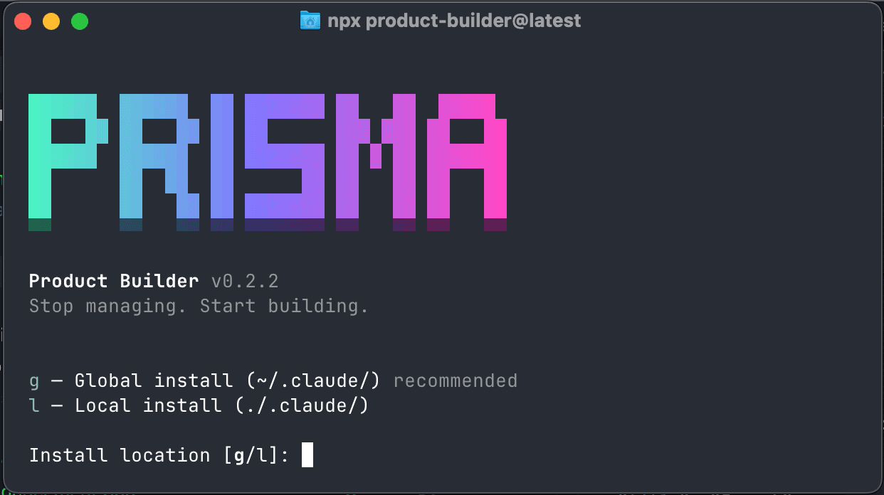Click the 'Product Builder' heading
Image resolution: width=884 pixels, height=495 pixels.
coord(114,280)
